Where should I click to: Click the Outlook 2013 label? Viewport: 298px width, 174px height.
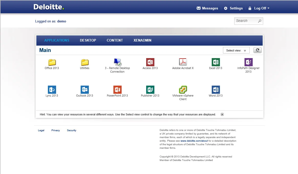tap(84, 96)
